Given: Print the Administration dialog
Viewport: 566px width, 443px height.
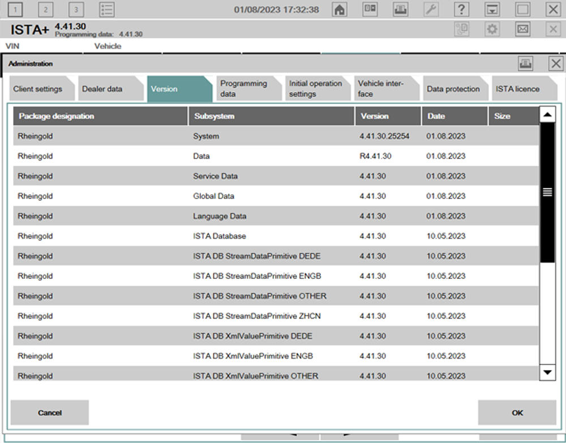Looking at the screenshot, I should click(526, 64).
